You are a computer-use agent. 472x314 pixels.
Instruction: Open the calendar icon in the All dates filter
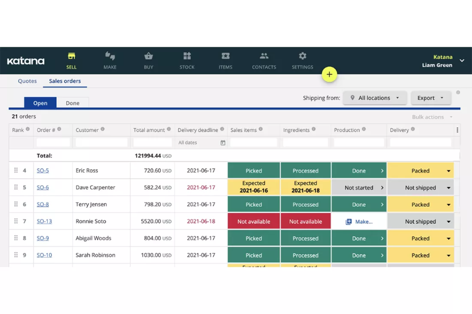(x=222, y=143)
